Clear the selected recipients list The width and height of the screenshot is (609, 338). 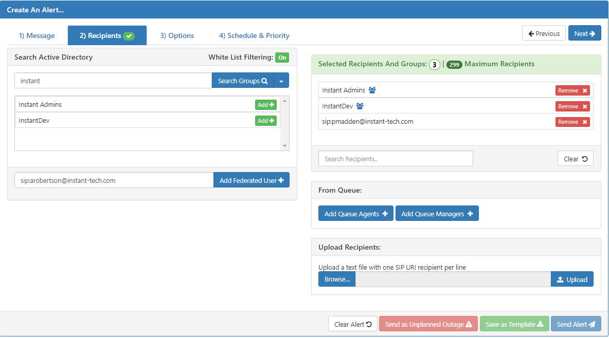pos(575,159)
